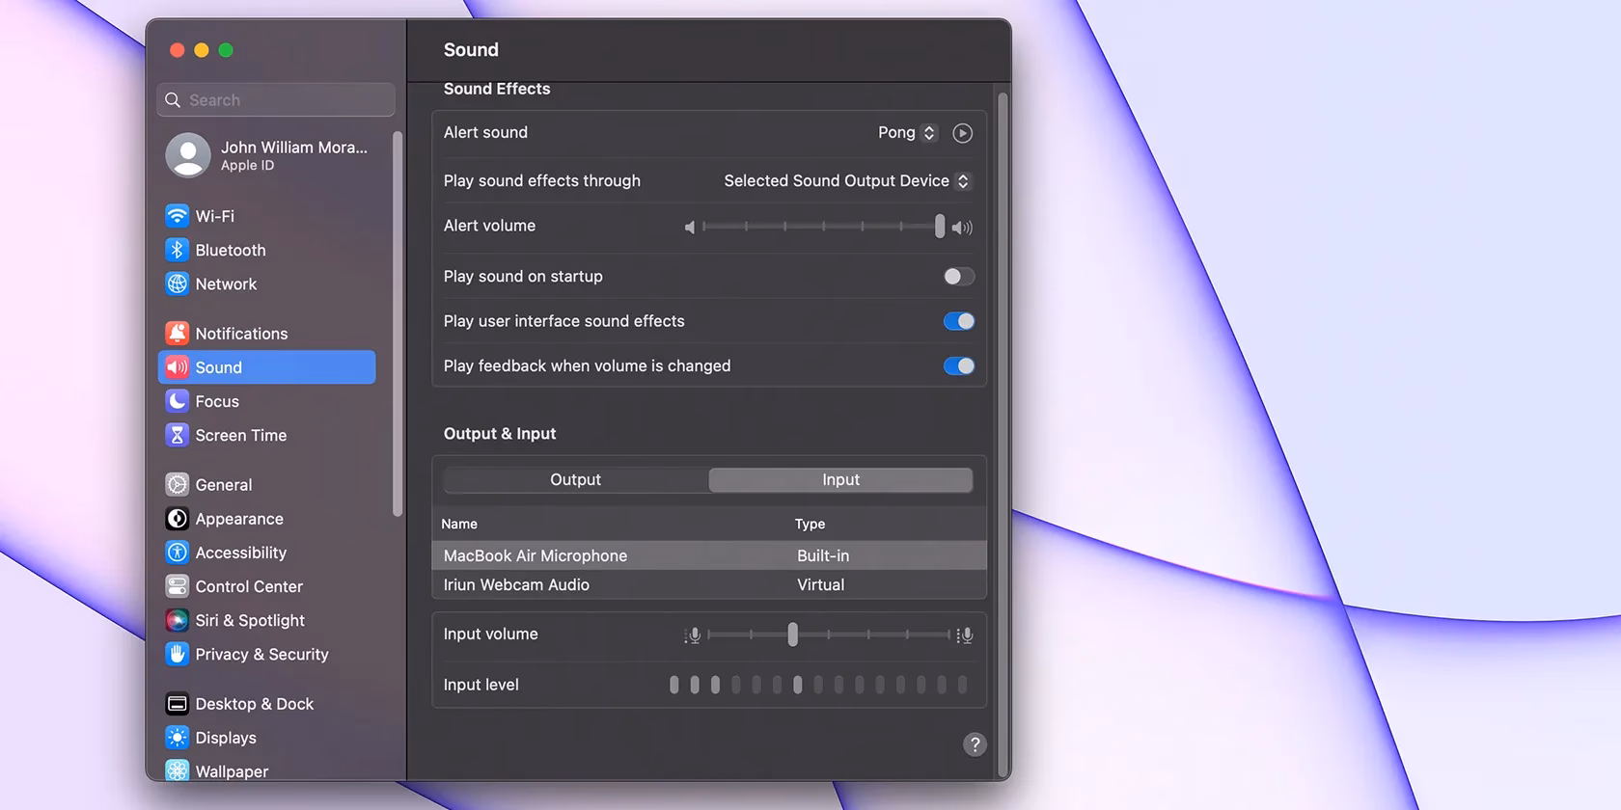Viewport: 1621px width, 810px height.
Task: Open the Wallpaper icon in sidebar
Action: pos(177,770)
